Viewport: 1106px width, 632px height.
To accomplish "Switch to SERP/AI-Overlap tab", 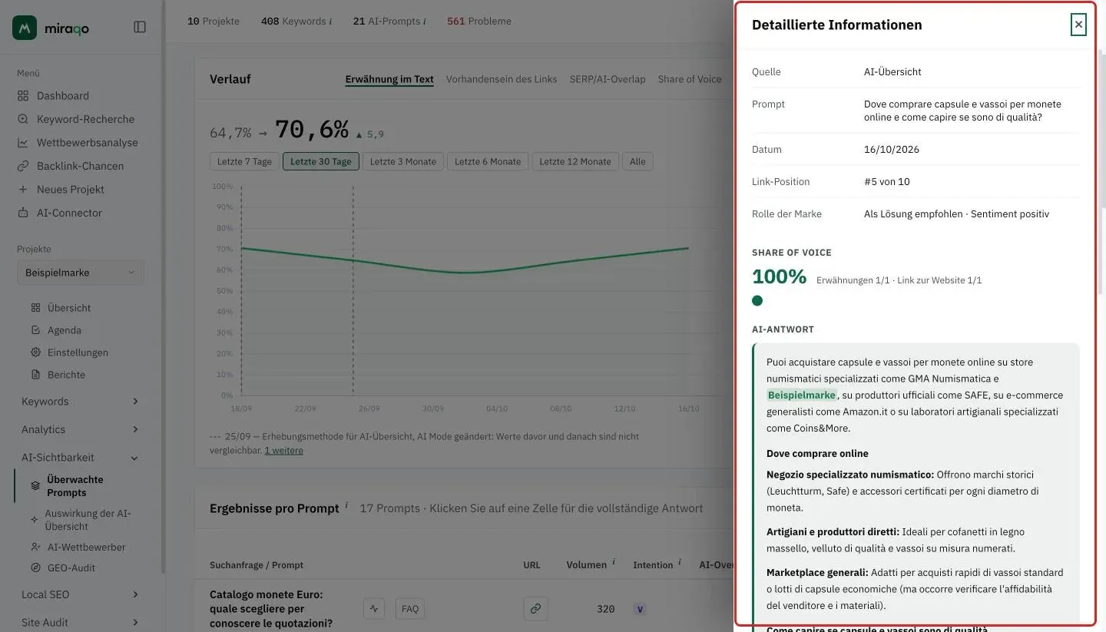I will click(608, 79).
